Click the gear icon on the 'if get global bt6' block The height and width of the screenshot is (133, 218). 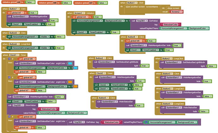coord(9,59)
